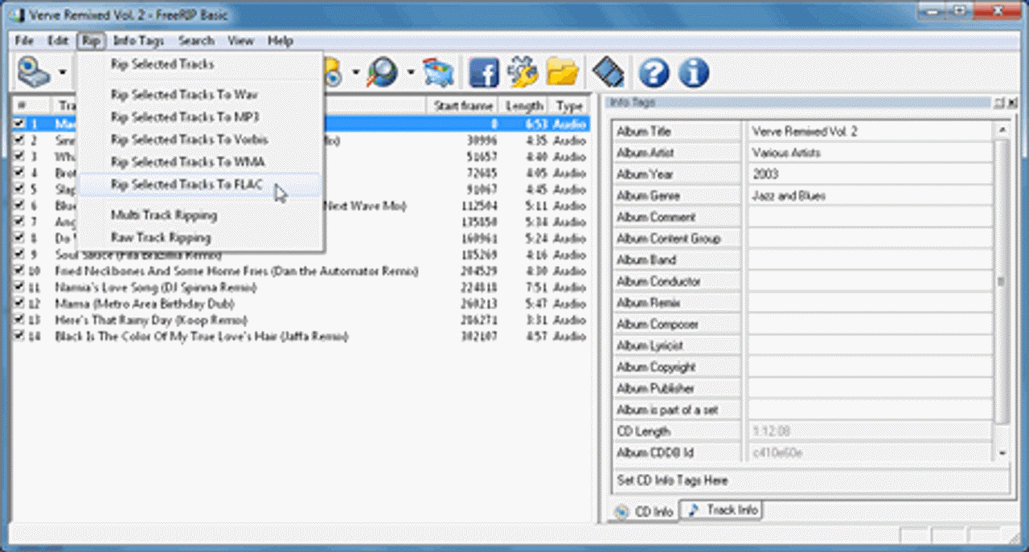The image size is (1029, 552).
Task: Uncheck track 5 checkbox
Action: [x=20, y=189]
